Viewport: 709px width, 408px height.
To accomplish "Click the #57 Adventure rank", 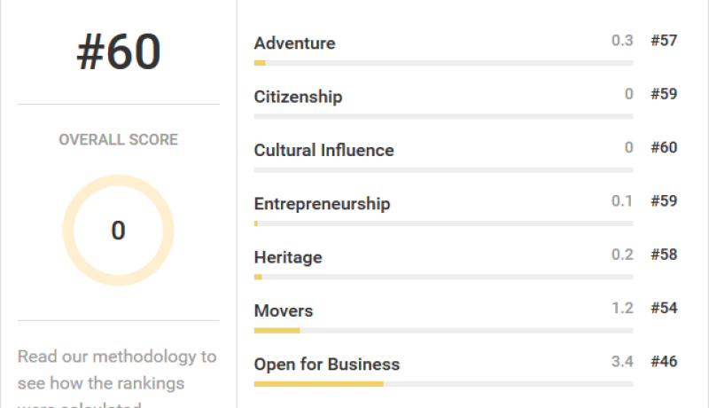I will click(664, 40).
